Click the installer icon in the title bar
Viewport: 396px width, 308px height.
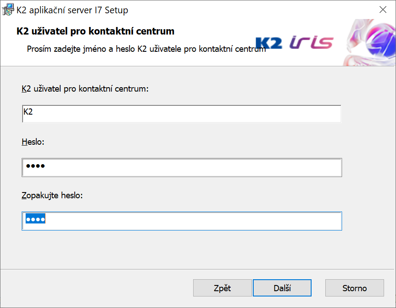click(x=8, y=9)
